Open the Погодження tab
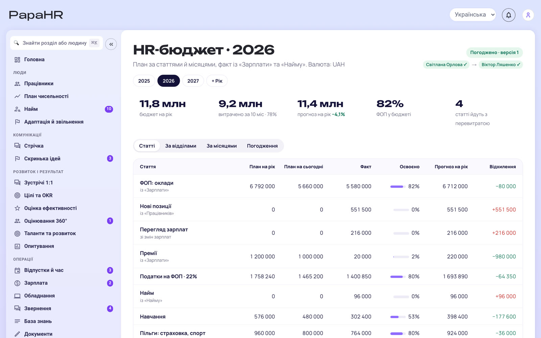 [262, 146]
